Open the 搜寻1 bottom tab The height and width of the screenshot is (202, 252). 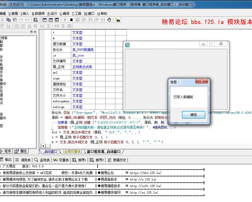[79, 160]
